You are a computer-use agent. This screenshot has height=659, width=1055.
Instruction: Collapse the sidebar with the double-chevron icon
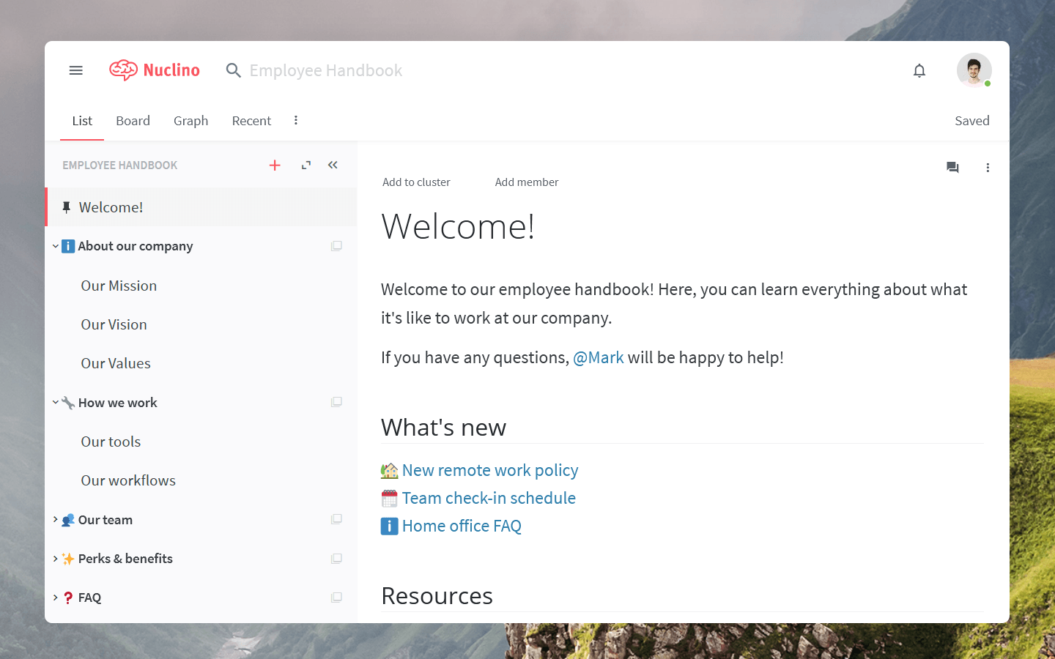pos(333,165)
